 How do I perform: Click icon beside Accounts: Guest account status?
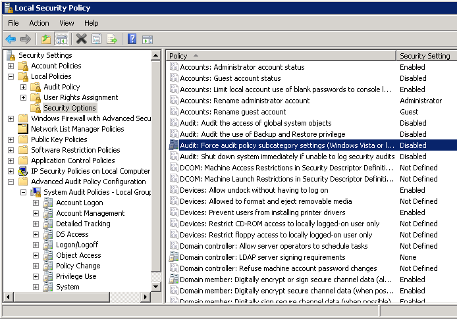pyautogui.click(x=174, y=78)
